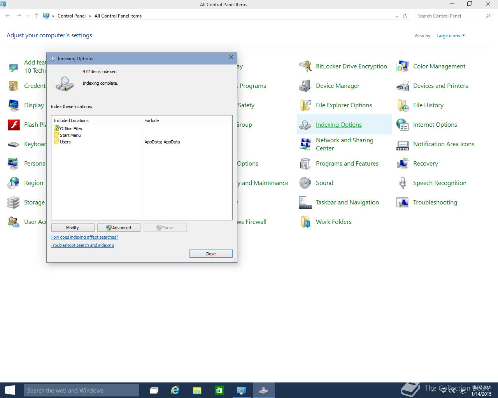The image size is (498, 398).
Task: Expand the View by Large icons dropdown
Action: 451,36
